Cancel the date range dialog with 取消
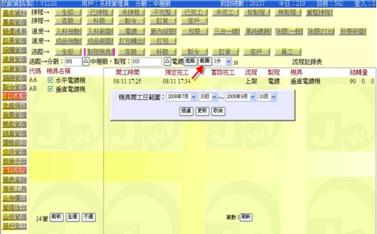Image resolution: width=377 pixels, height=234 pixels. tap(218, 111)
